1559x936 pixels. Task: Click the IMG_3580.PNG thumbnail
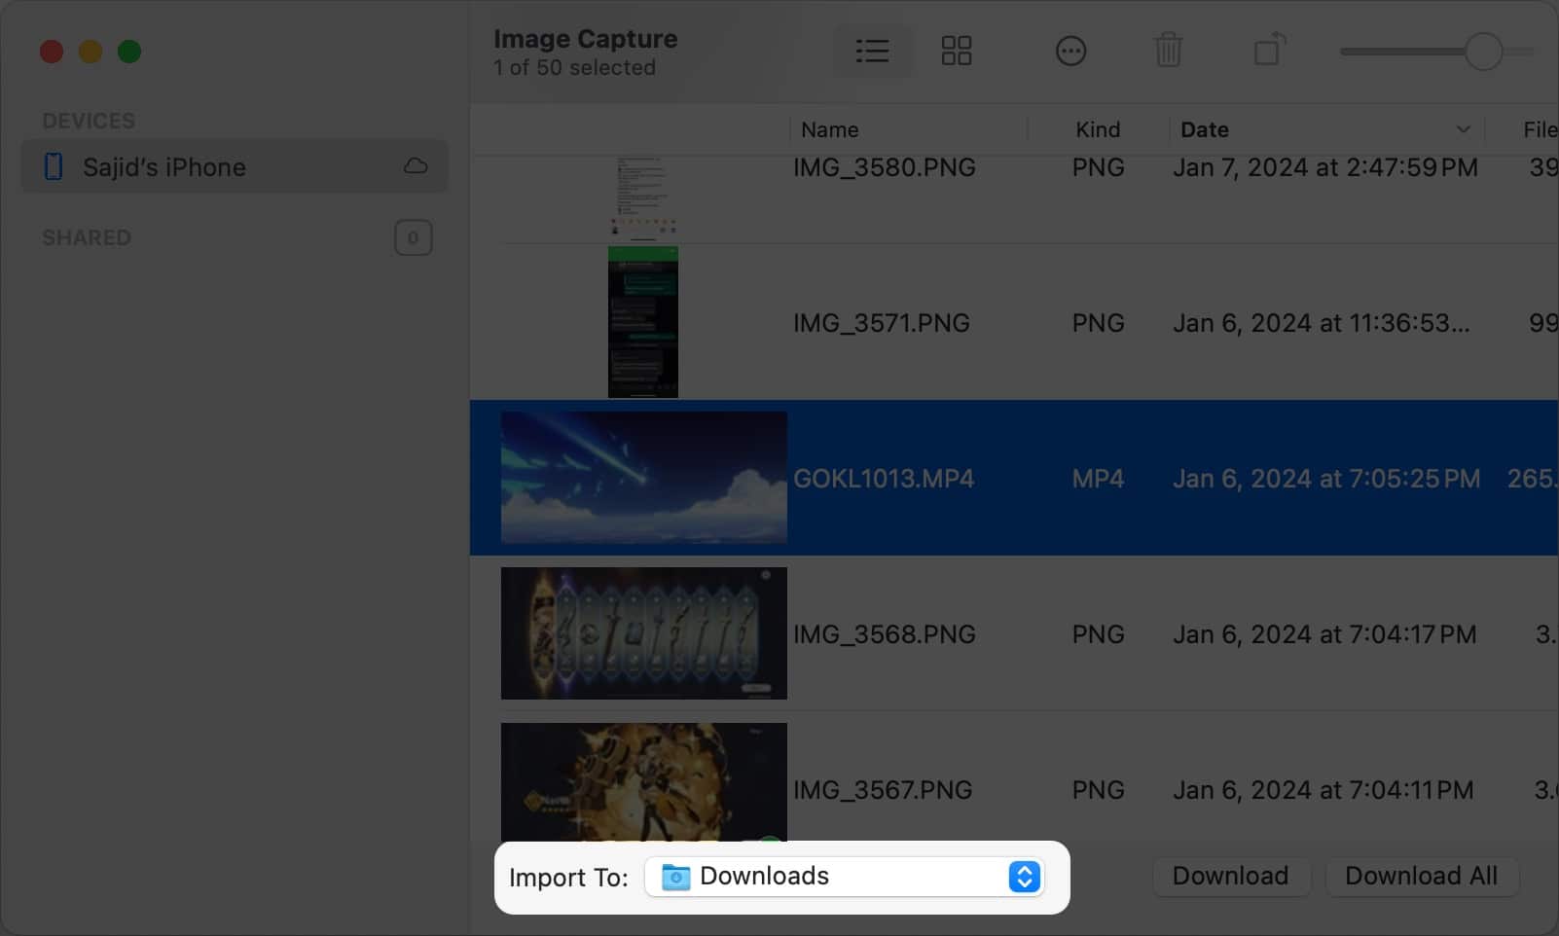(643, 198)
